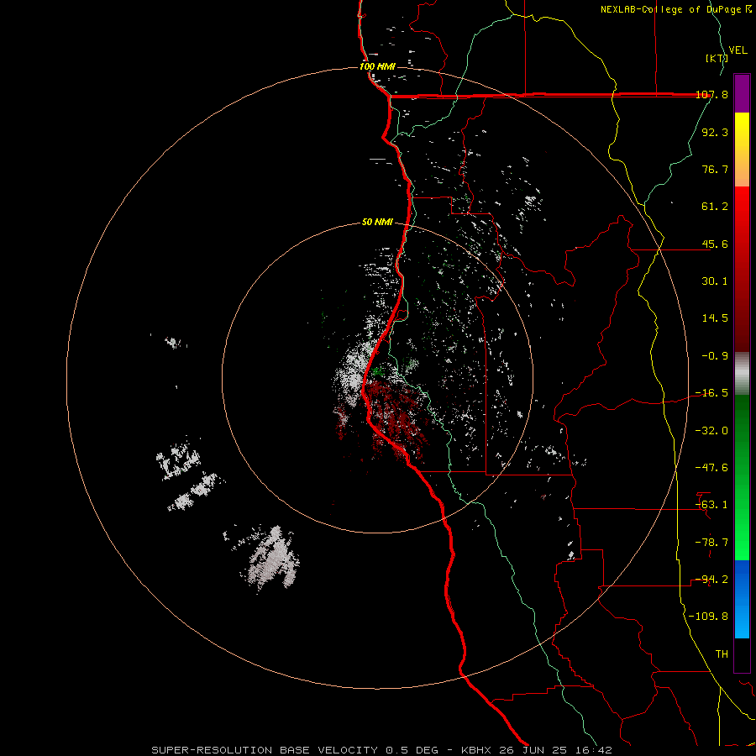
Task: Select the 107.8 legend value
Action: point(711,94)
